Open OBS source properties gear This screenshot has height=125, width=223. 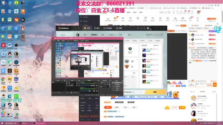click(x=72, y=92)
